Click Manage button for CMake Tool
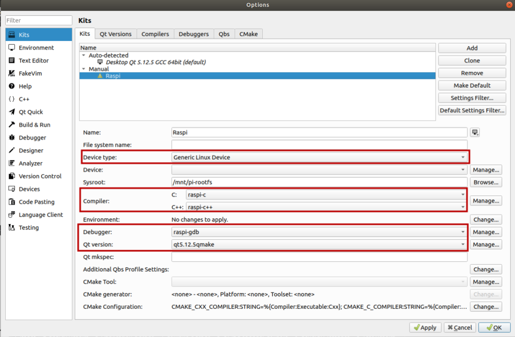The height and width of the screenshot is (337, 515). pos(486,282)
